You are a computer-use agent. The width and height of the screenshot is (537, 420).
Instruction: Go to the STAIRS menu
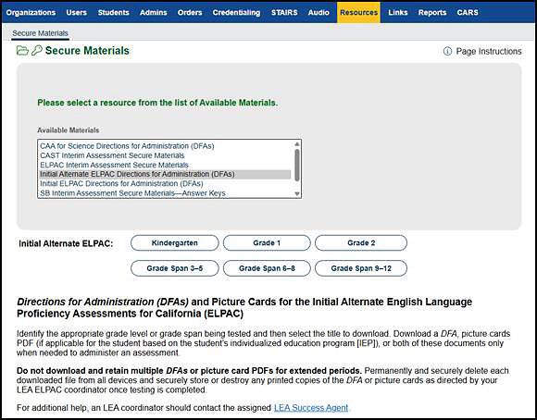284,12
